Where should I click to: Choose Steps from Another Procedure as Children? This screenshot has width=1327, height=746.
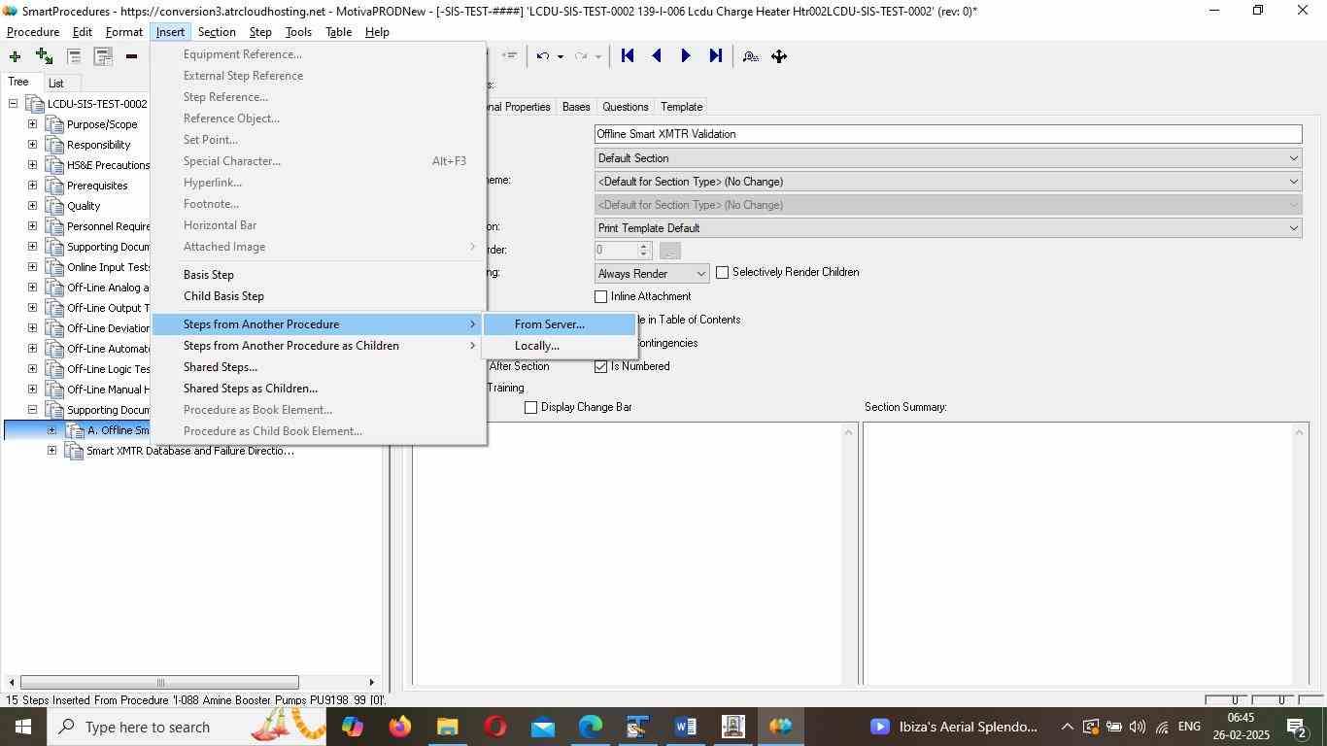319,346
